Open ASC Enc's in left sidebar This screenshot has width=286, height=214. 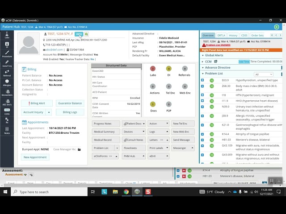tap(7, 102)
